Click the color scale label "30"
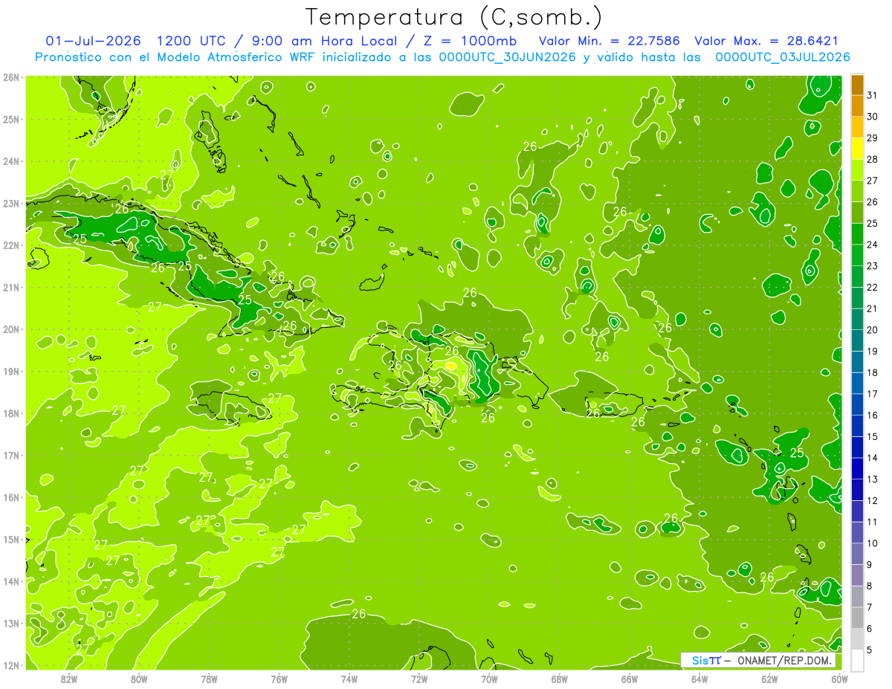Viewport: 892px width, 689px height. click(x=873, y=117)
